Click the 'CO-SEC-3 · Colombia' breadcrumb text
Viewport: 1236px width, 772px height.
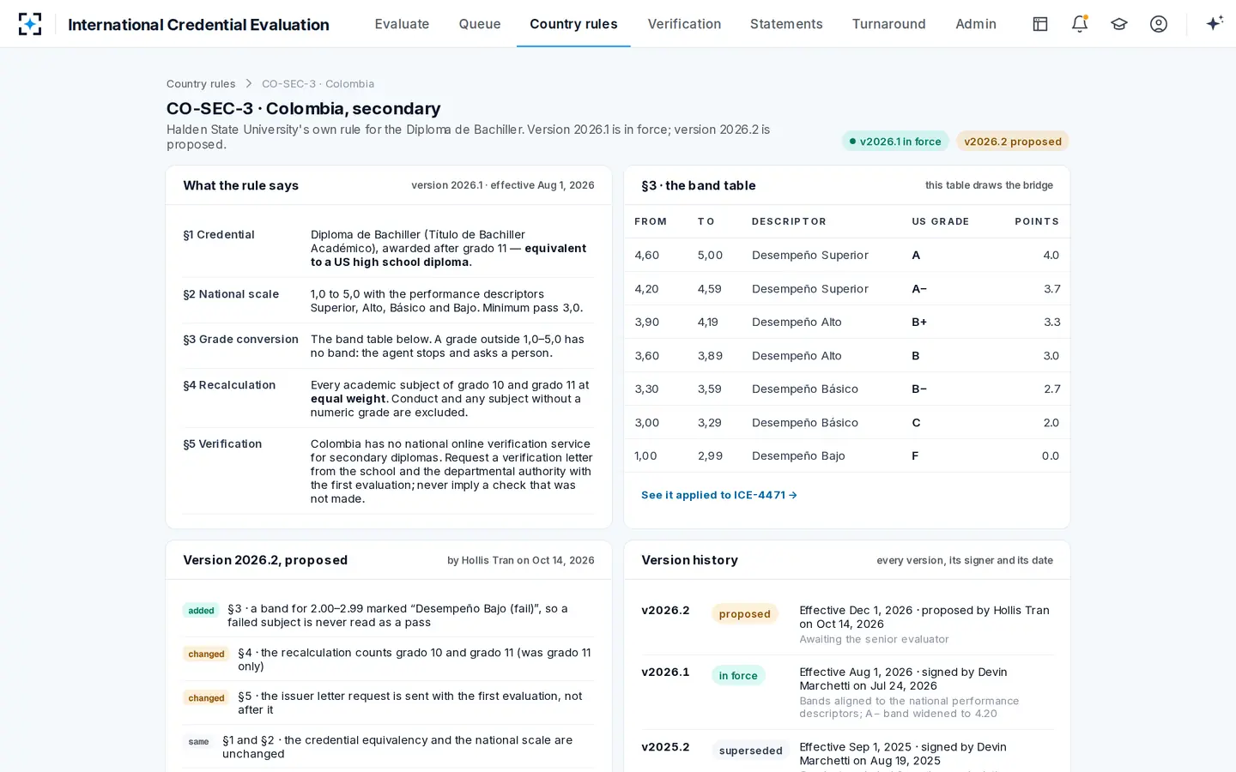click(318, 84)
